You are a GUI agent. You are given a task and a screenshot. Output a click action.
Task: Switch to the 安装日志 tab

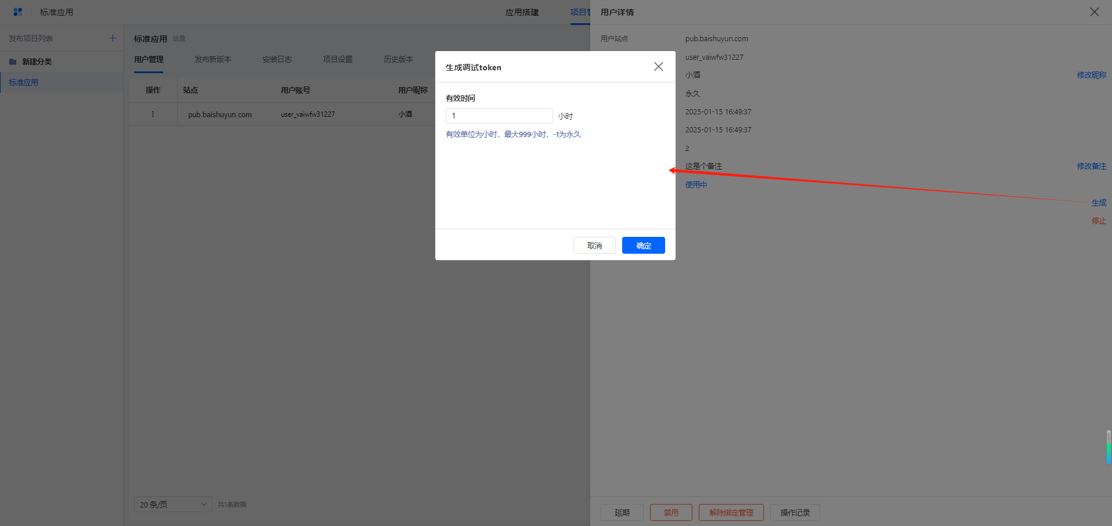(277, 59)
